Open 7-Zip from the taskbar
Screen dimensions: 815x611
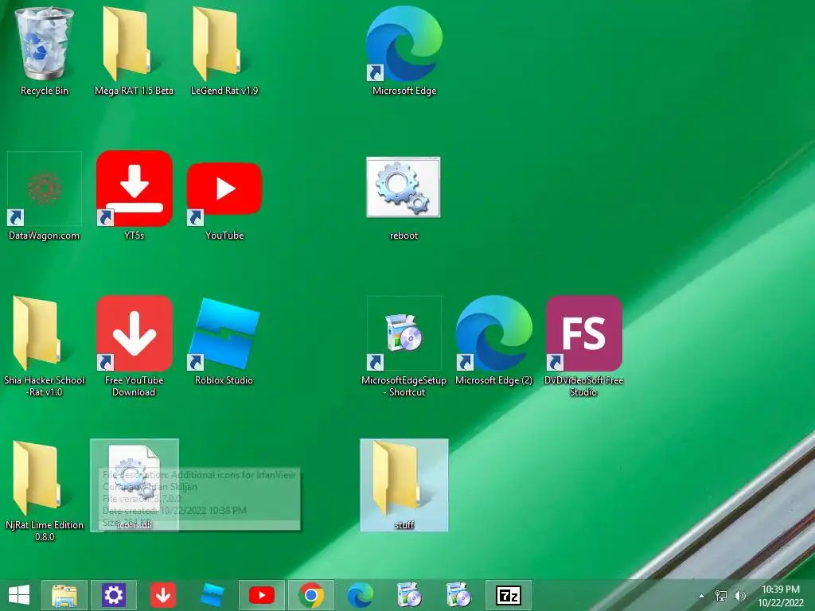(x=509, y=595)
